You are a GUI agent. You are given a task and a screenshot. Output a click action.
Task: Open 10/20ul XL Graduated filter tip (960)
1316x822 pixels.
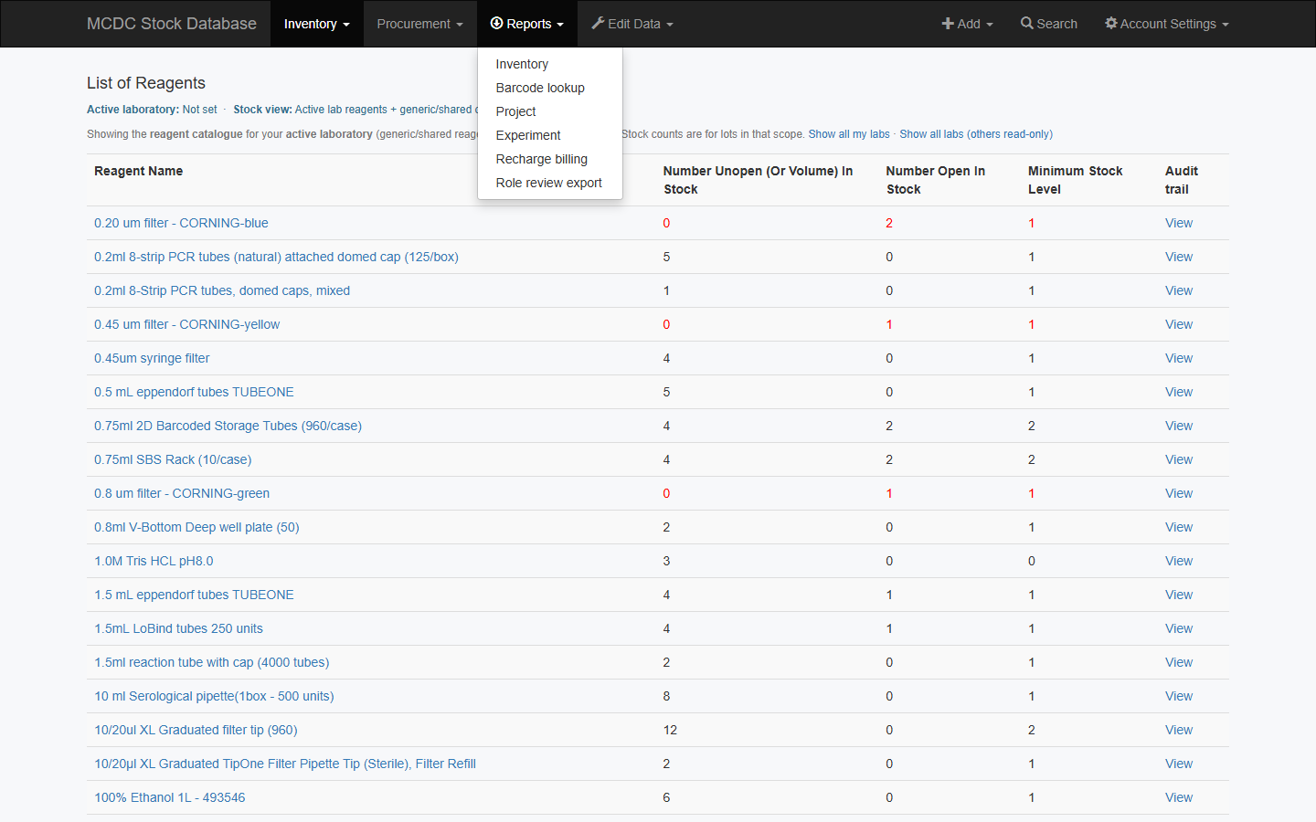coord(196,730)
